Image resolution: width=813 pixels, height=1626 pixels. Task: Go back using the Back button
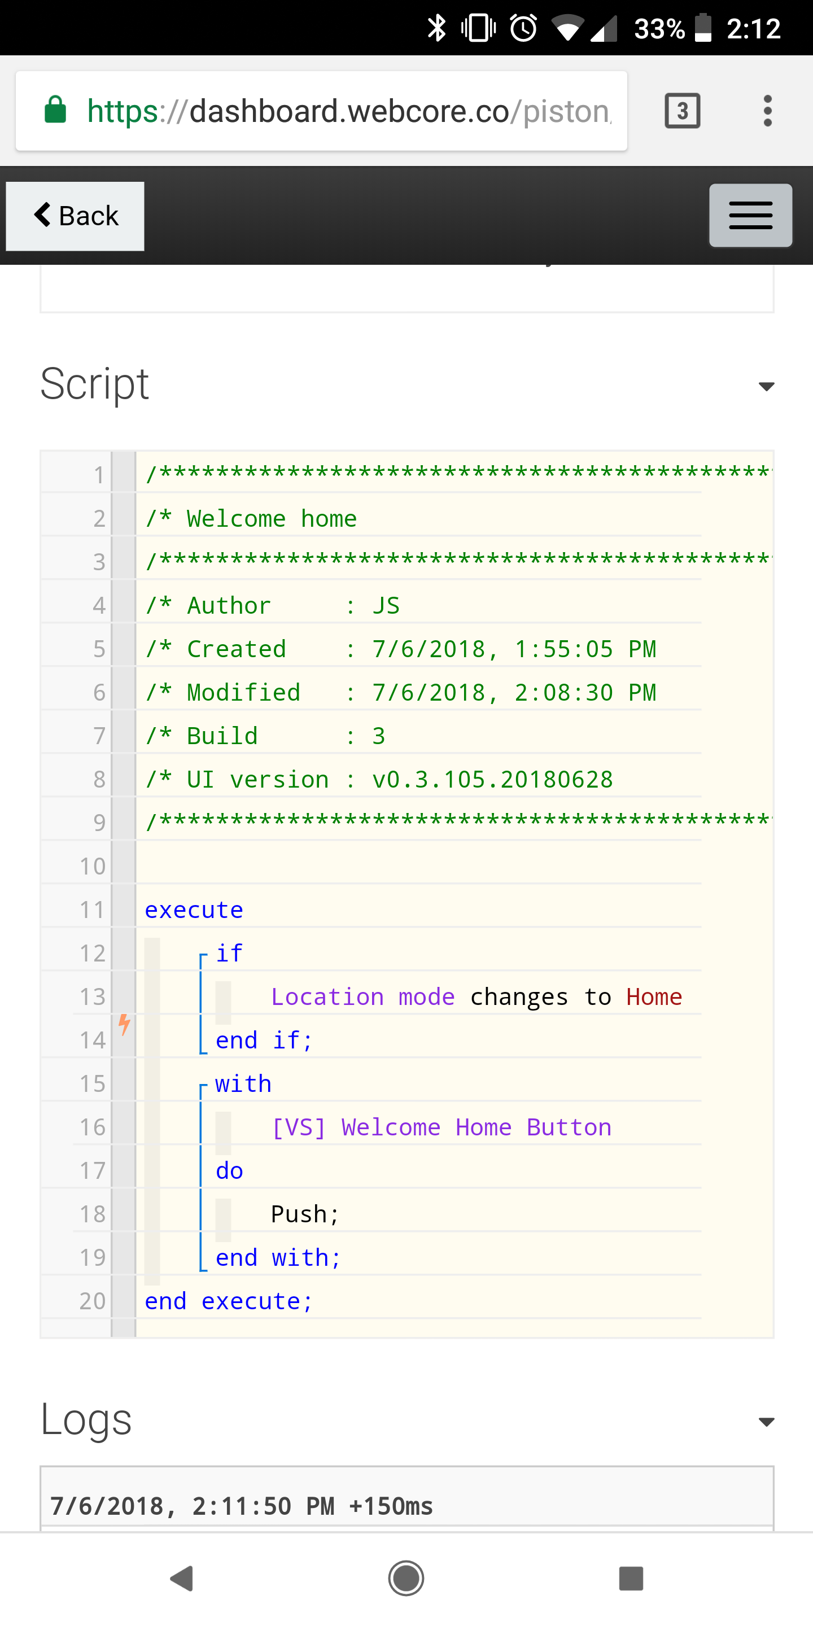coord(75,216)
